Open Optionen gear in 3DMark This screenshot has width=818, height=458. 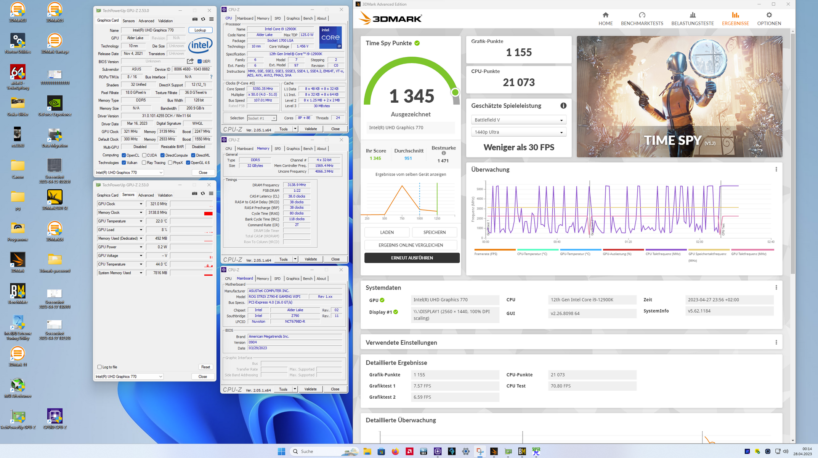tap(769, 15)
